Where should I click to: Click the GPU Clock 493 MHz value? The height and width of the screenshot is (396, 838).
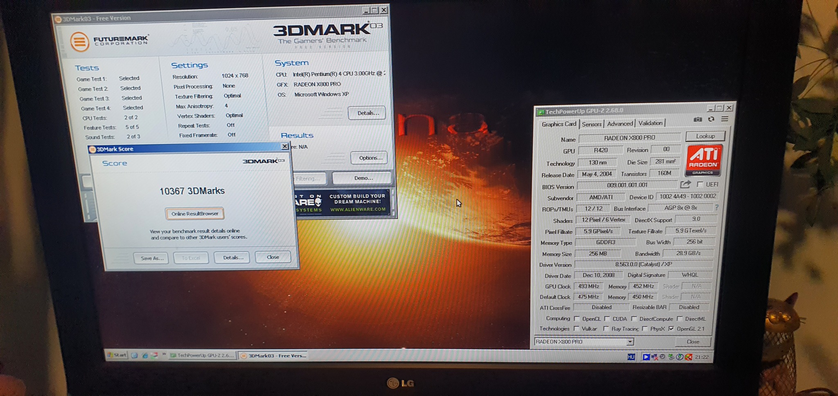click(588, 286)
